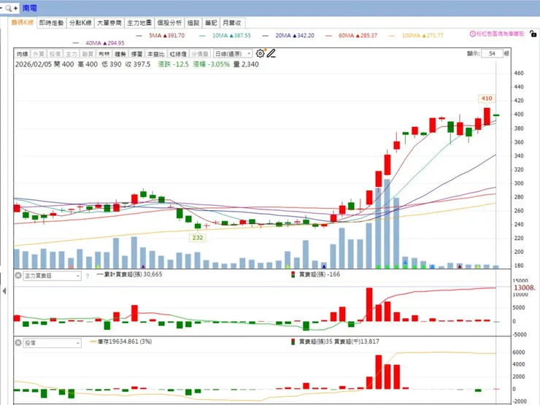Click the 60MA 285.37 legend entry
This screenshot has height=405, width=540.
352,36
